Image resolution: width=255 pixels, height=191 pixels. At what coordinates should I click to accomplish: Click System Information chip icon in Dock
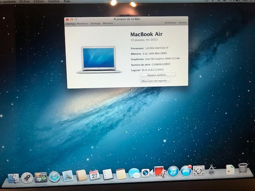tap(211, 170)
